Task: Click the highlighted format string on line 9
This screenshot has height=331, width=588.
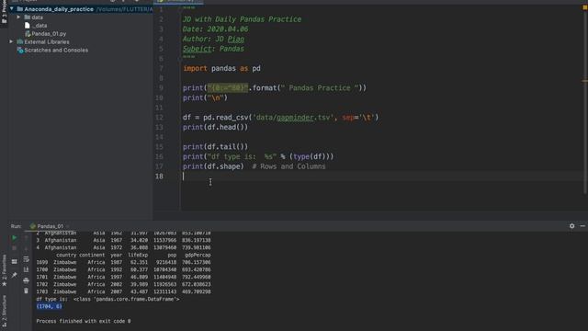Action: (x=228, y=88)
